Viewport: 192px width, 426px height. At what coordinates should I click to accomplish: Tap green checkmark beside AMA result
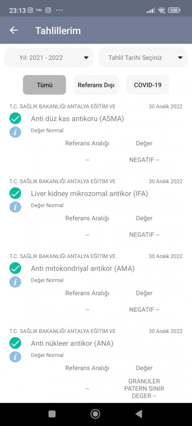[x=15, y=268]
